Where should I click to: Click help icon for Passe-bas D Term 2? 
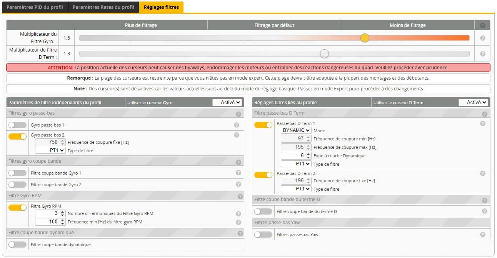point(482,173)
